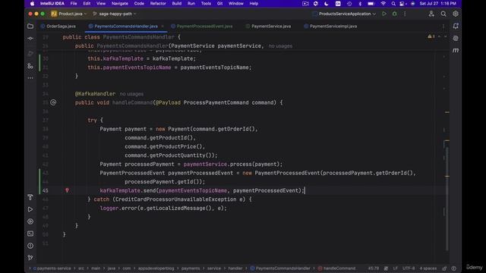This screenshot has height=273, width=486.
Task: Open the ProductsServiceApplication run configuration dropdown
Action: (x=344, y=14)
